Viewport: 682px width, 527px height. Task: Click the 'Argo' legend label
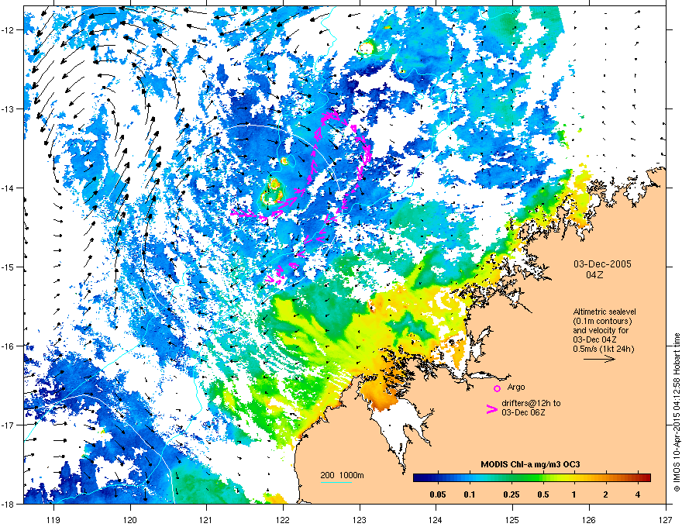point(516,387)
